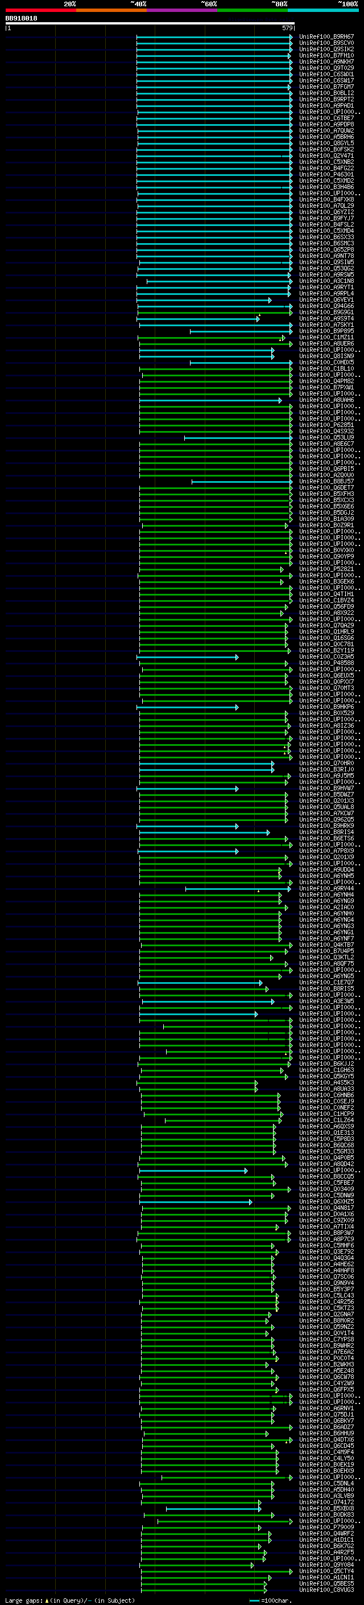Select the UniRef100_Q8GYL5 label
Screen dimensions: 364x1605
pyautogui.click(x=326, y=143)
